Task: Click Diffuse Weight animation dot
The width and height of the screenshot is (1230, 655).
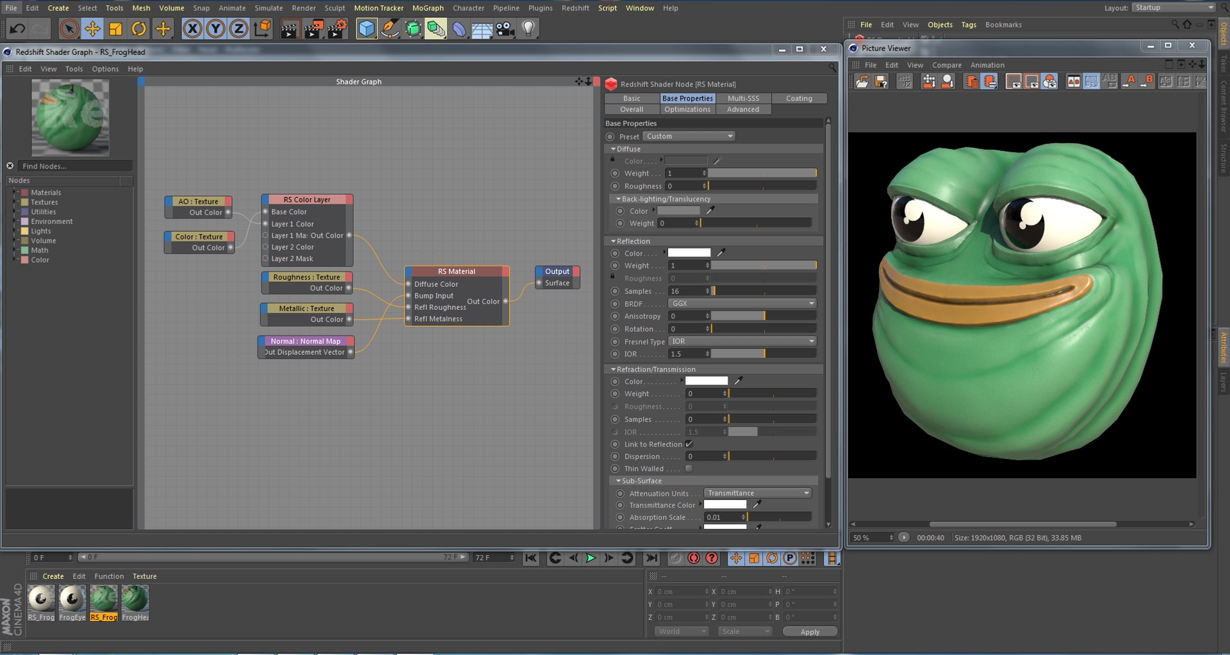Action: click(x=616, y=174)
